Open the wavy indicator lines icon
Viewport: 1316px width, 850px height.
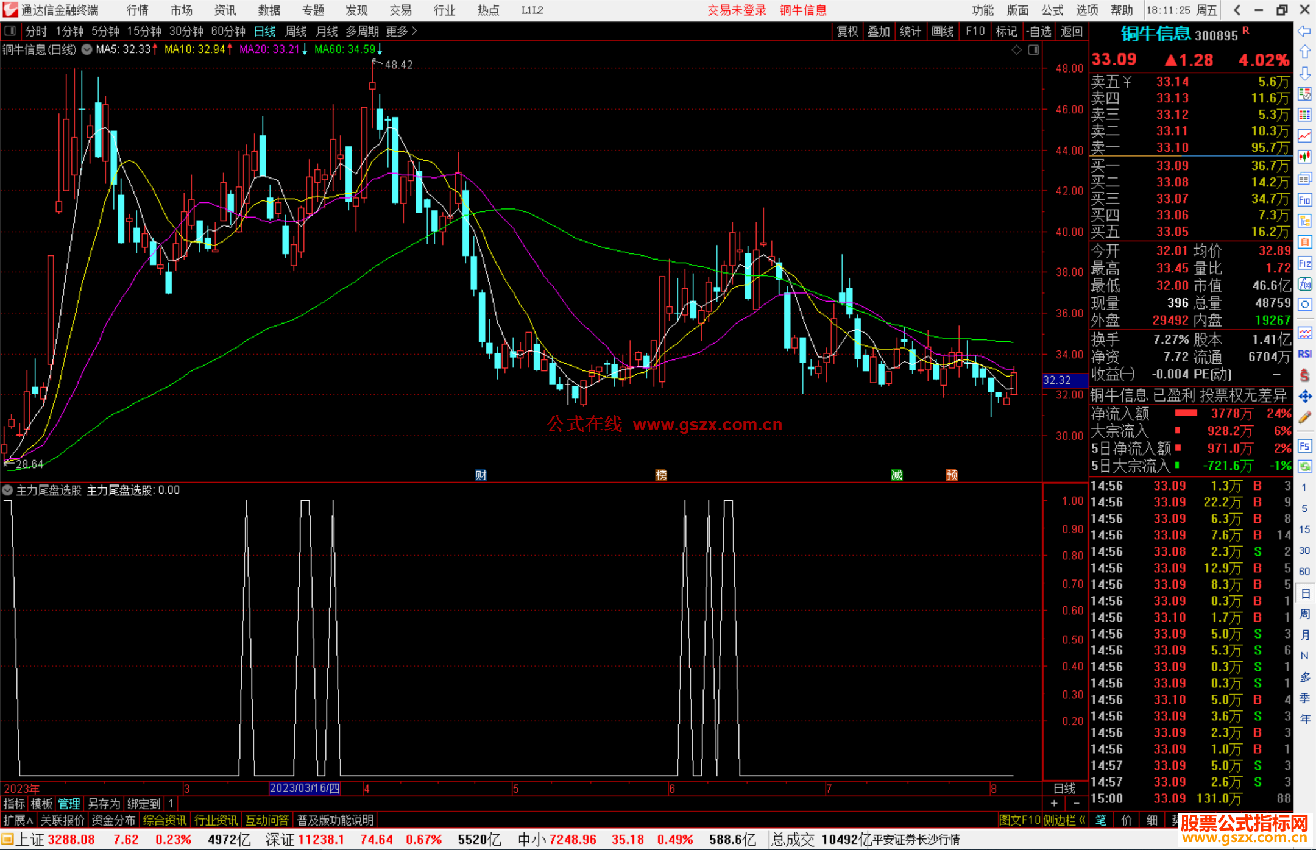click(1304, 333)
